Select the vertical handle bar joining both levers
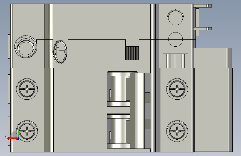Screen dimensions: 241x156 click(140, 111)
